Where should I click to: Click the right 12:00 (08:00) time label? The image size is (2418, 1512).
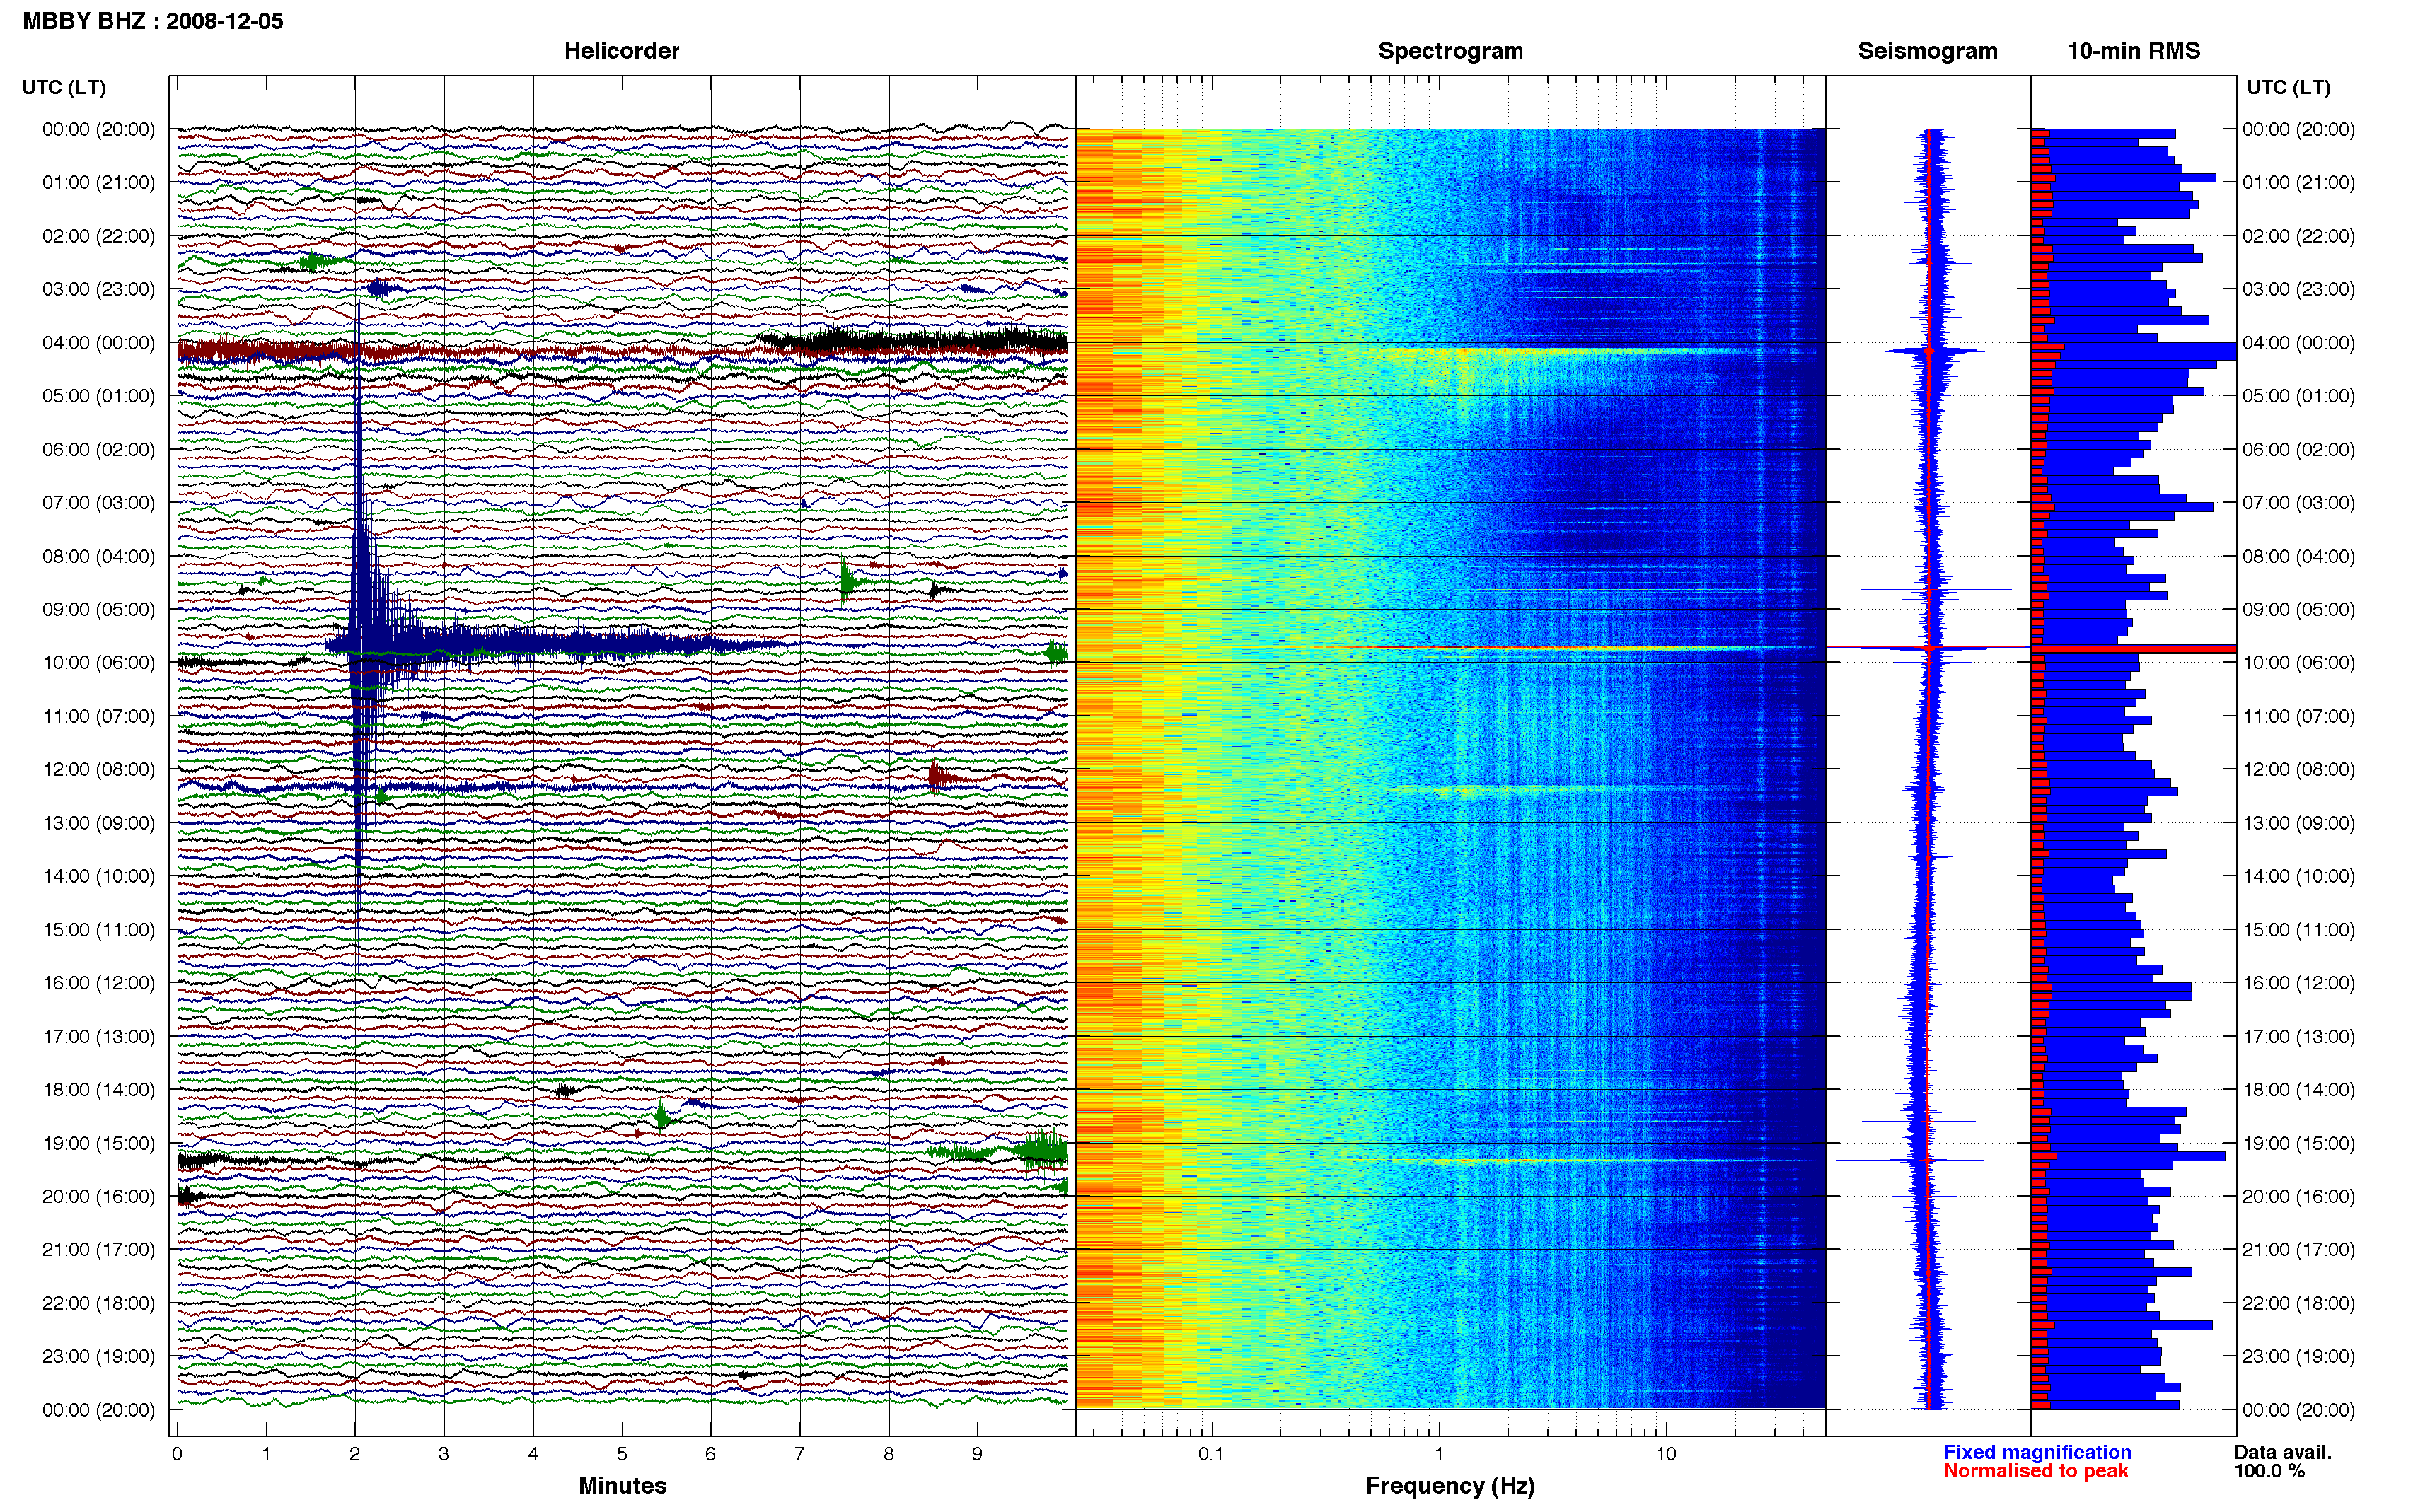pyautogui.click(x=2298, y=770)
